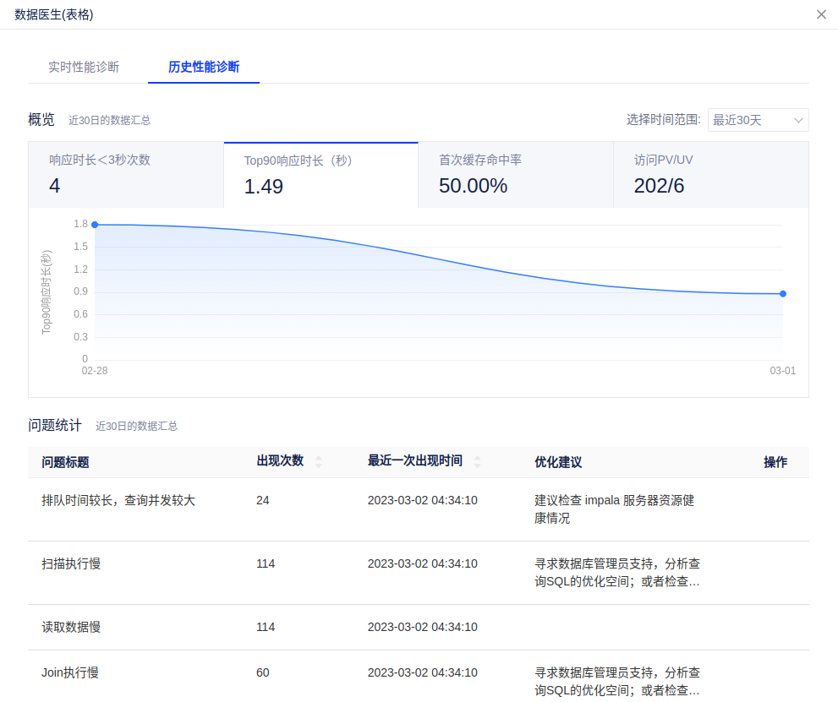Click the 最近一次出现时间 column header
This screenshot has width=838, height=702.
tap(414, 461)
